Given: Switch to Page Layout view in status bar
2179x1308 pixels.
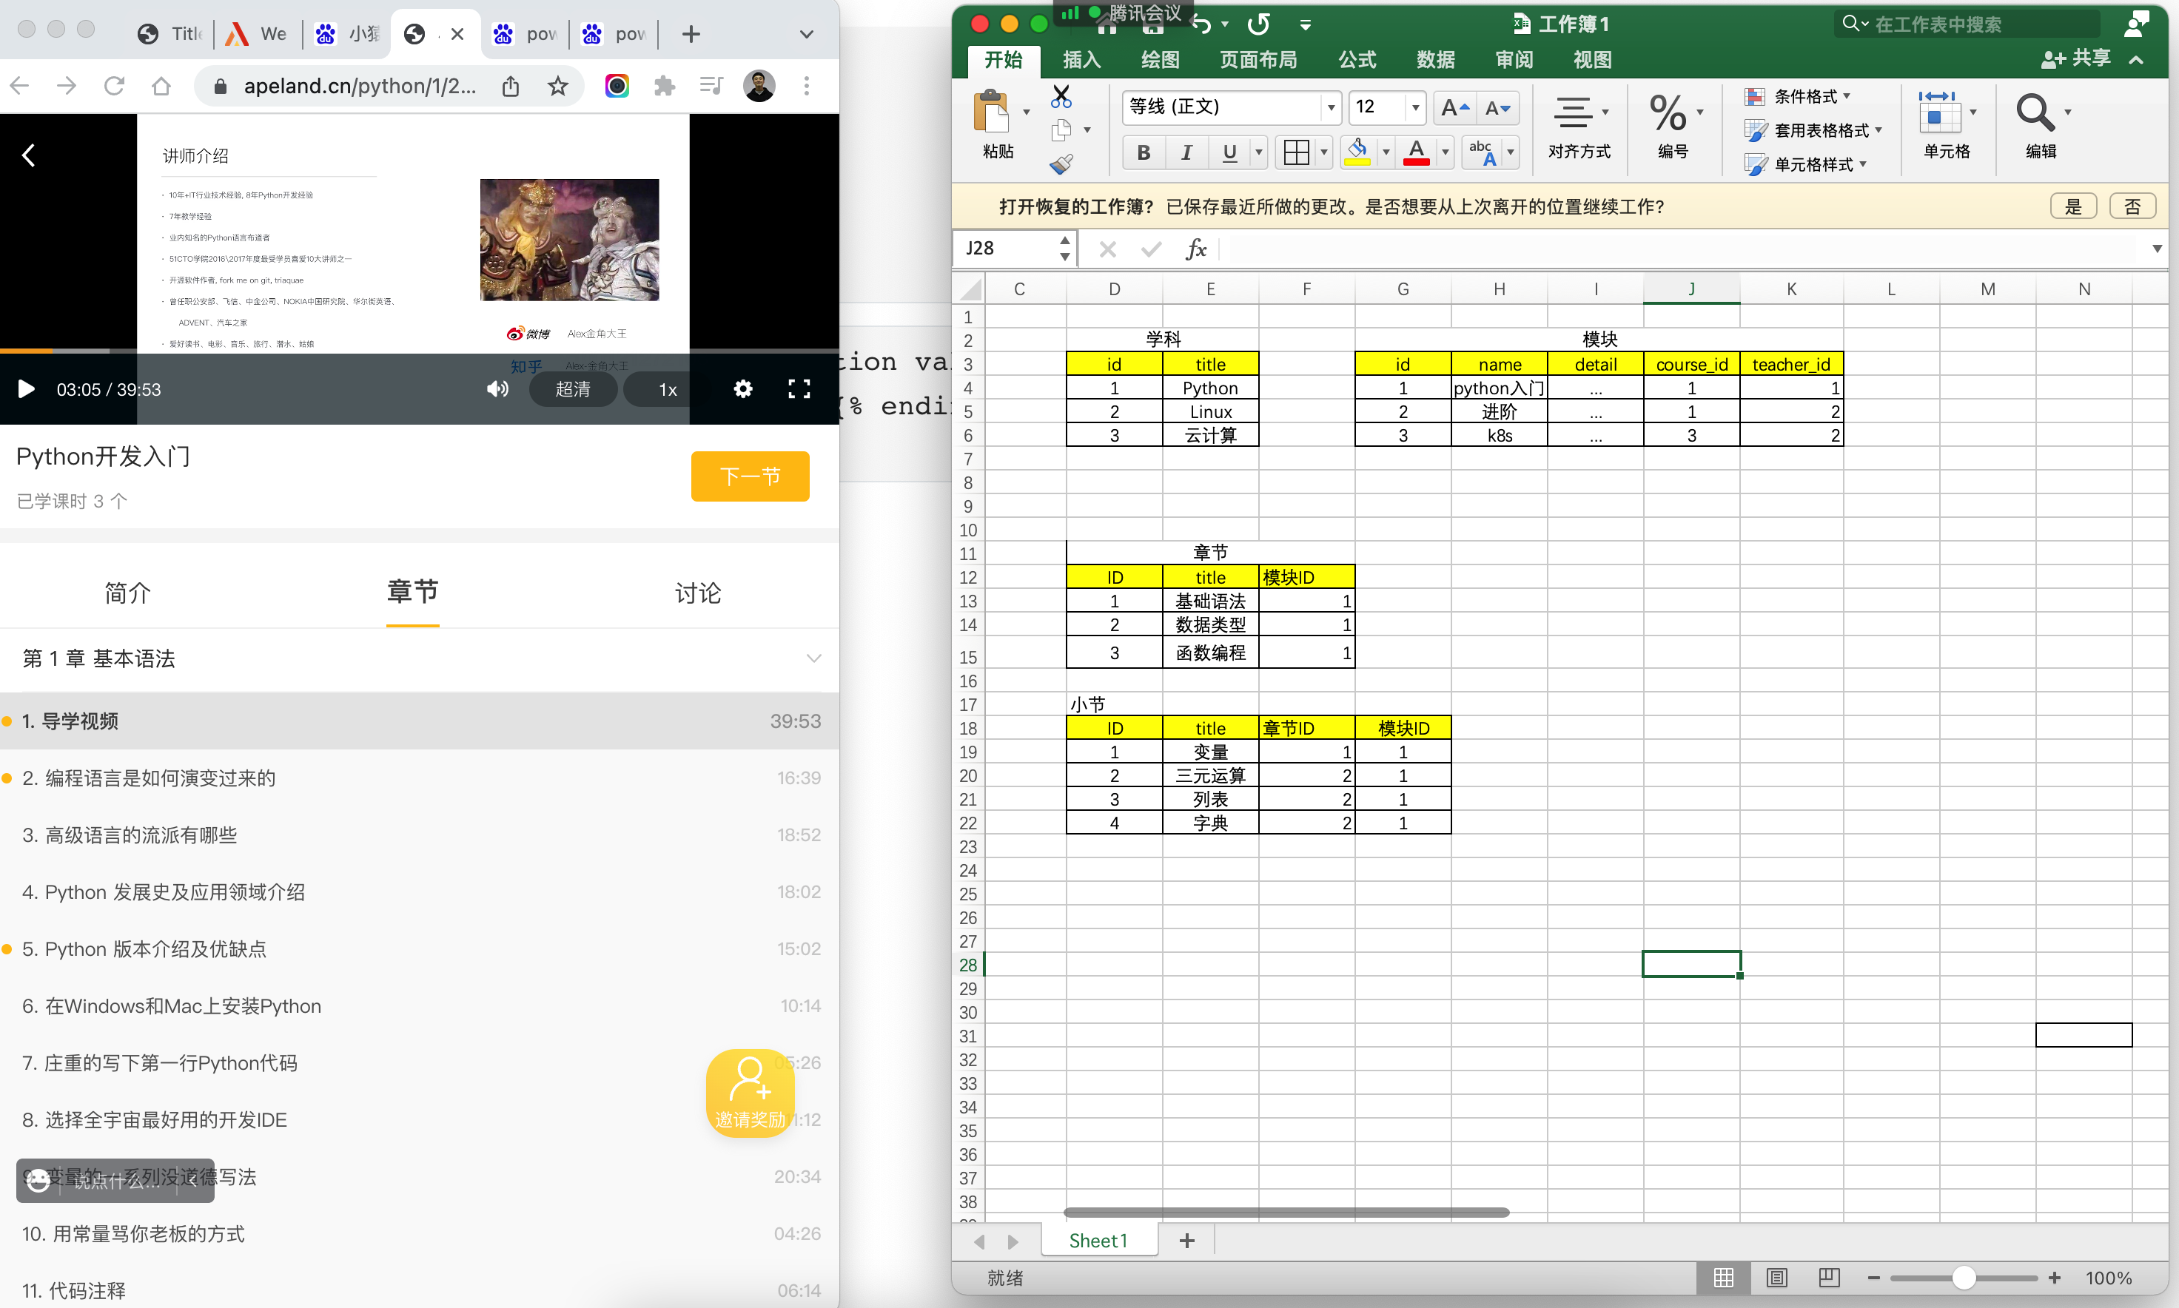Looking at the screenshot, I should point(1777,1278).
